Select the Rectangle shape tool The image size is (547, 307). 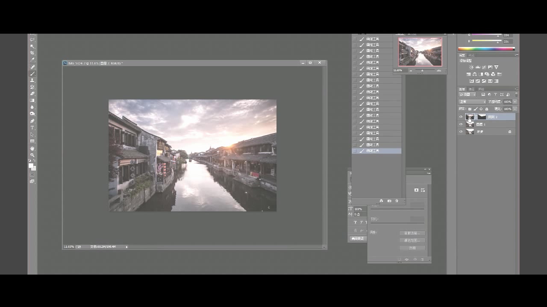coord(32,142)
